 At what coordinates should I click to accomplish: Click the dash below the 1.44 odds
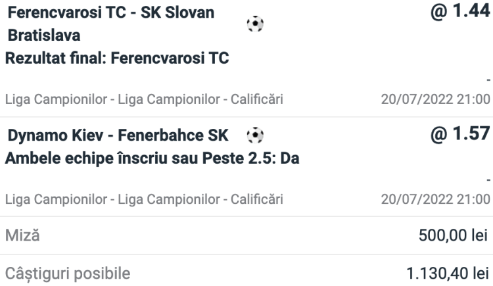click(x=488, y=80)
